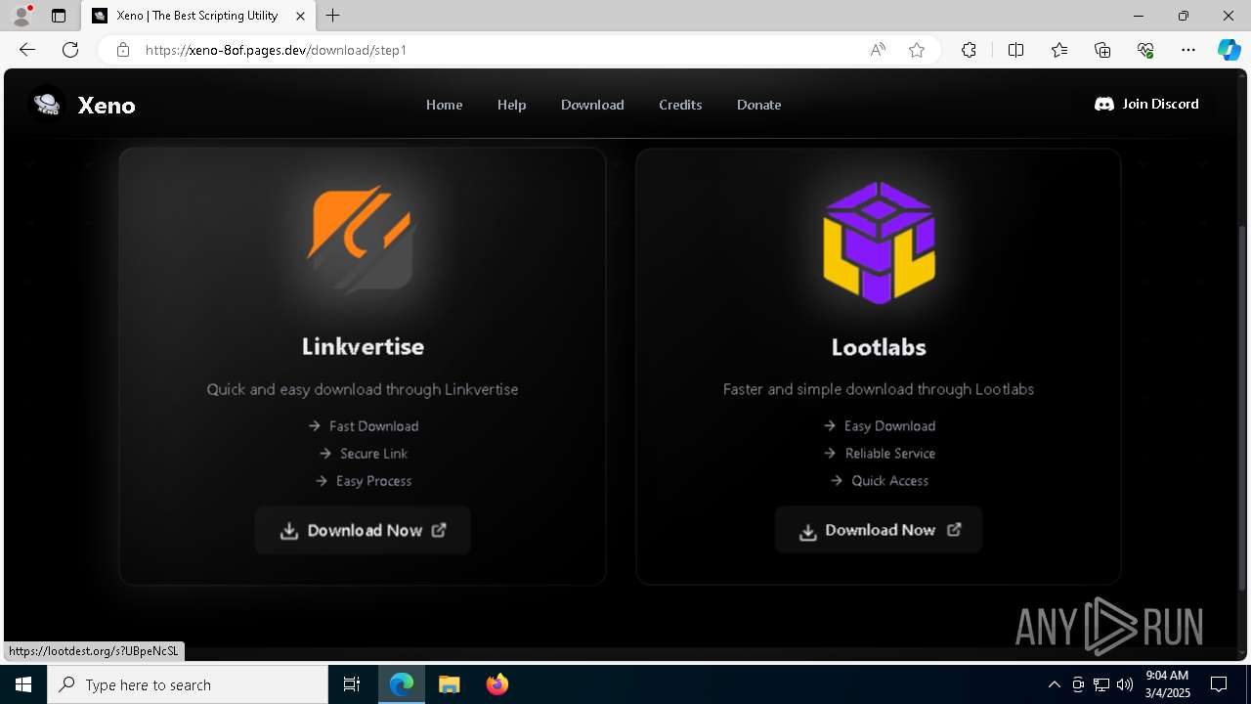The image size is (1251, 704).
Task: Open the Extensions puzzle icon
Action: coord(969,50)
